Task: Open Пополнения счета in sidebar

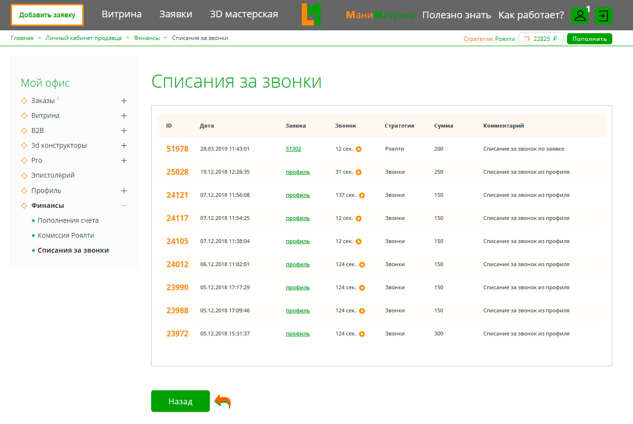Action: coord(68,221)
